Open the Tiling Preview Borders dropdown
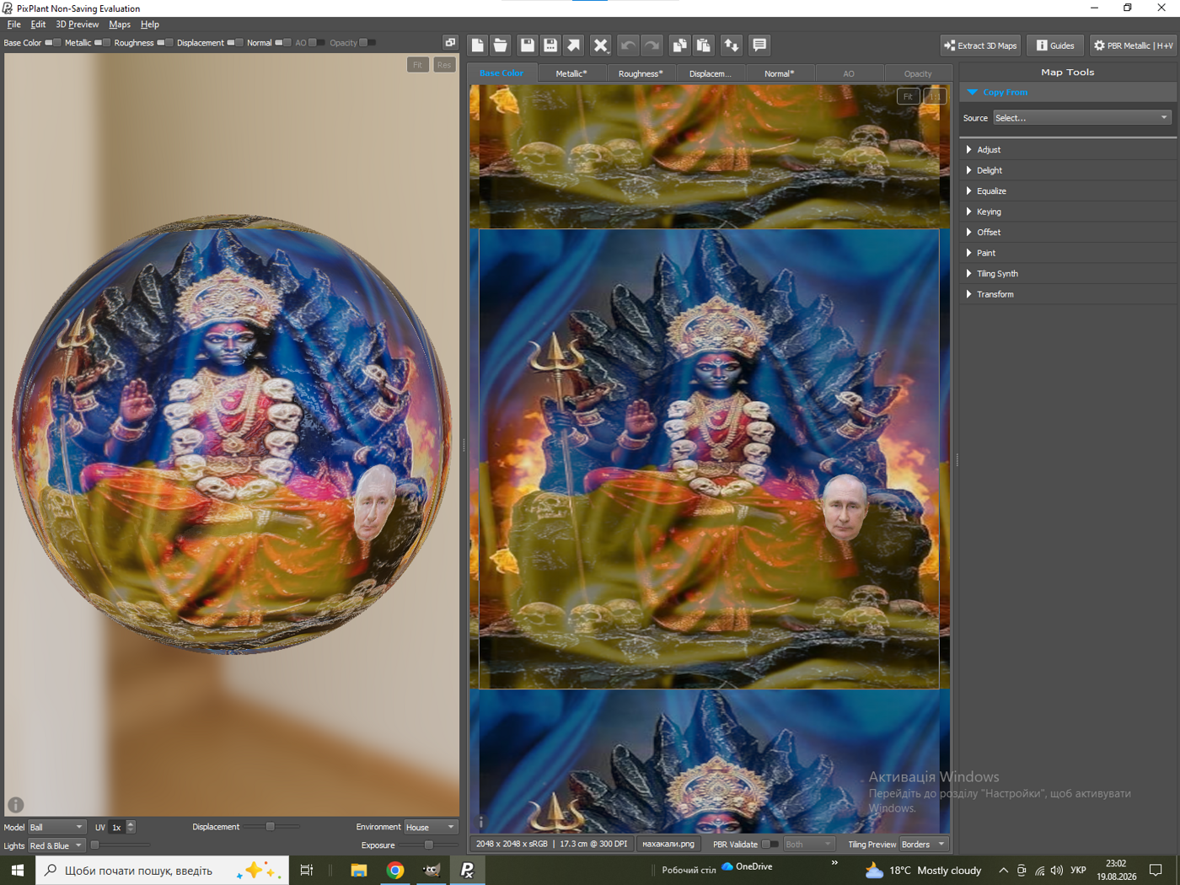Image resolution: width=1180 pixels, height=885 pixels. (x=924, y=844)
